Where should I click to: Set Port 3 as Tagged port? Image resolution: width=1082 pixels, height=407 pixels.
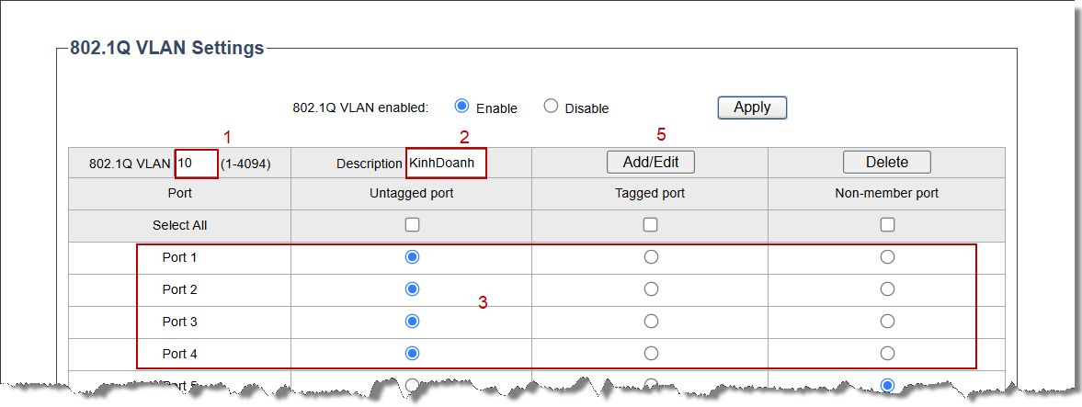tap(651, 322)
